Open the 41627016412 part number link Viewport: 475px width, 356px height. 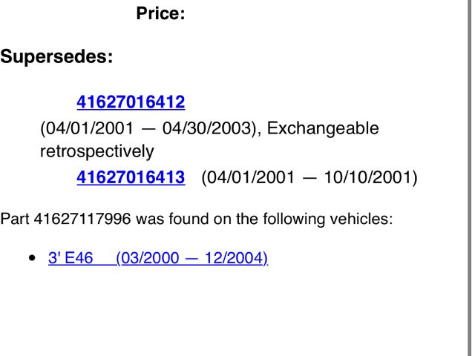pyautogui.click(x=131, y=102)
